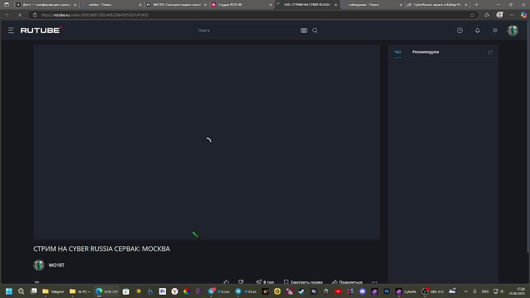Click the address bar URL
530x298 pixels.
(95, 15)
